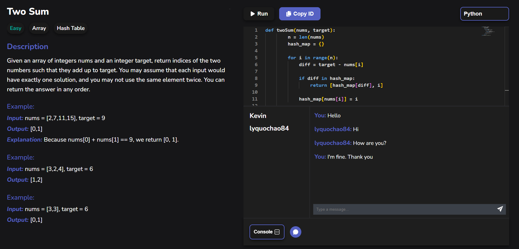Click code line number 9
Screen dimensions: 519x249
tap(256, 85)
